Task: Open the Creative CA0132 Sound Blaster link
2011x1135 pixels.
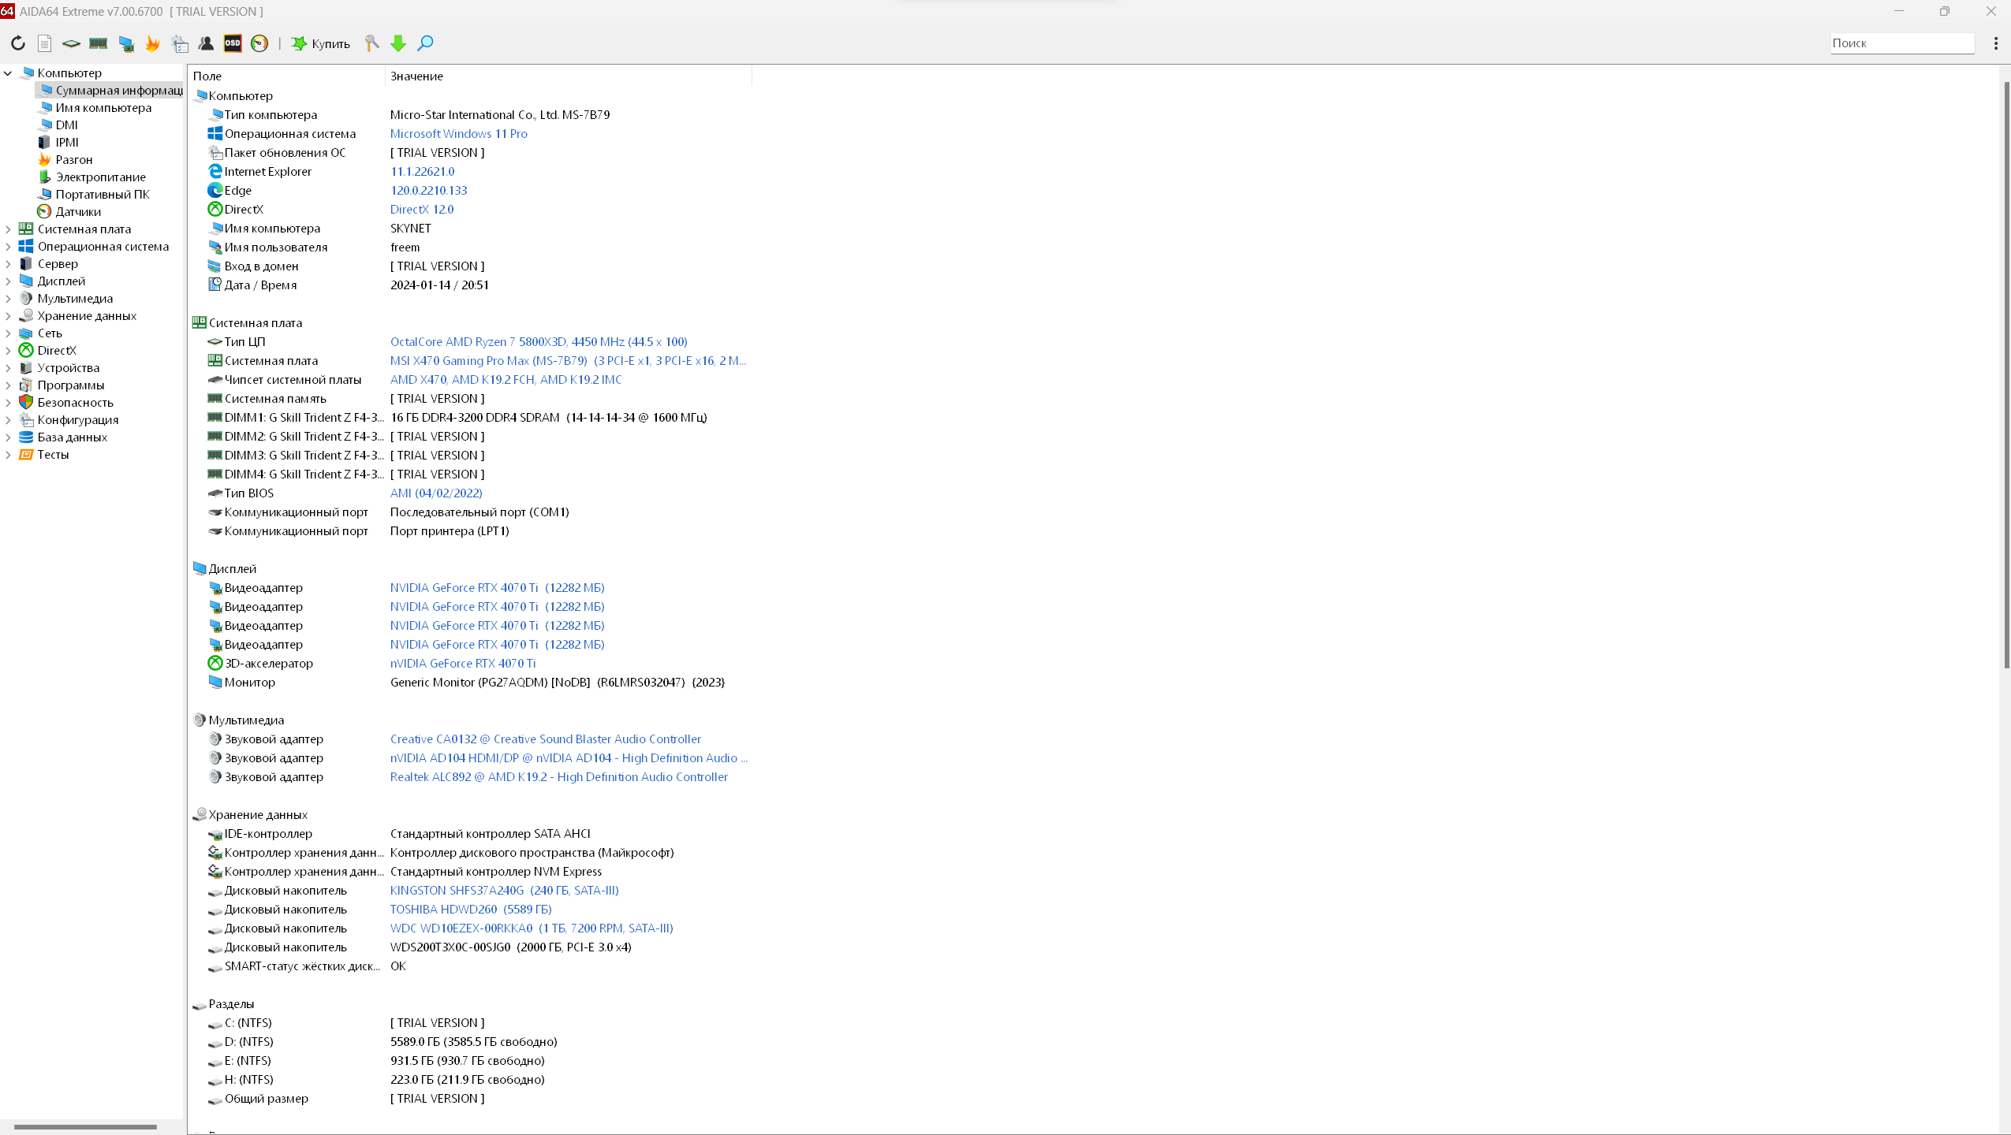Action: [x=546, y=739]
